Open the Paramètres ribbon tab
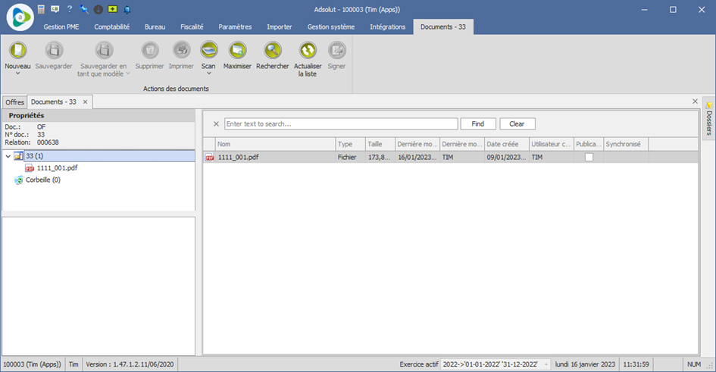The width and height of the screenshot is (716, 372). [x=235, y=27]
